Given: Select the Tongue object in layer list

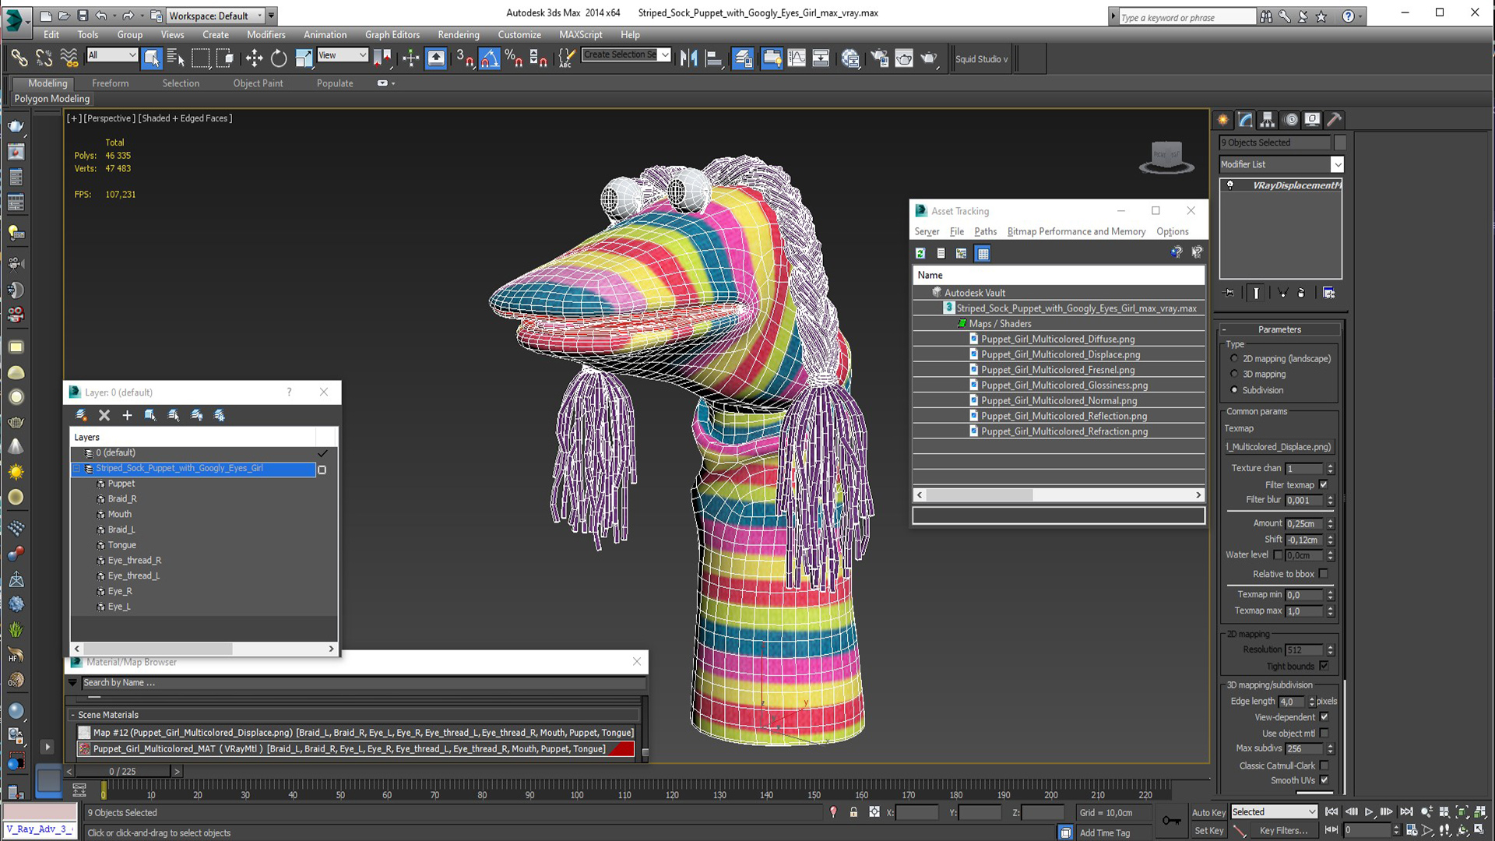Looking at the screenshot, I should [x=121, y=545].
